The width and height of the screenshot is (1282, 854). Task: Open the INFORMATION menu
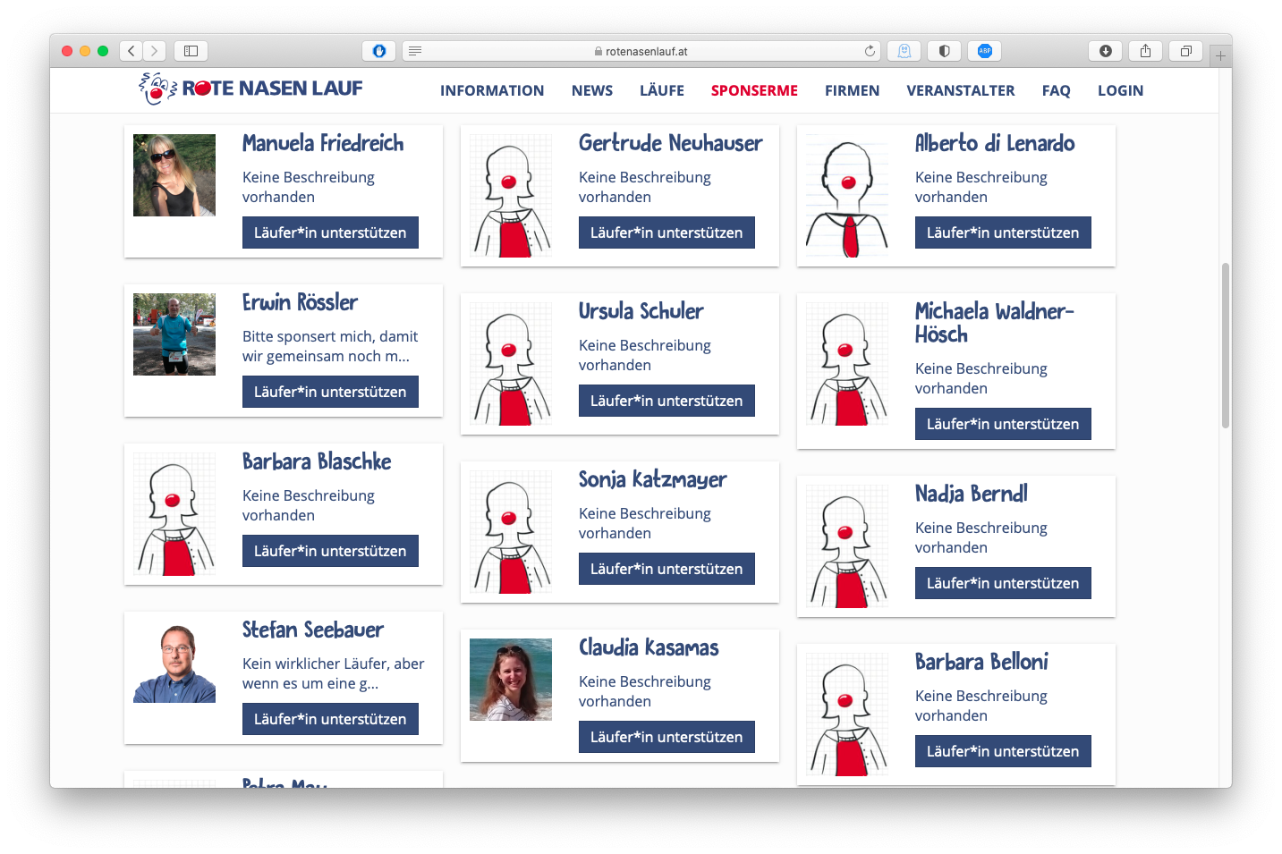coord(492,90)
